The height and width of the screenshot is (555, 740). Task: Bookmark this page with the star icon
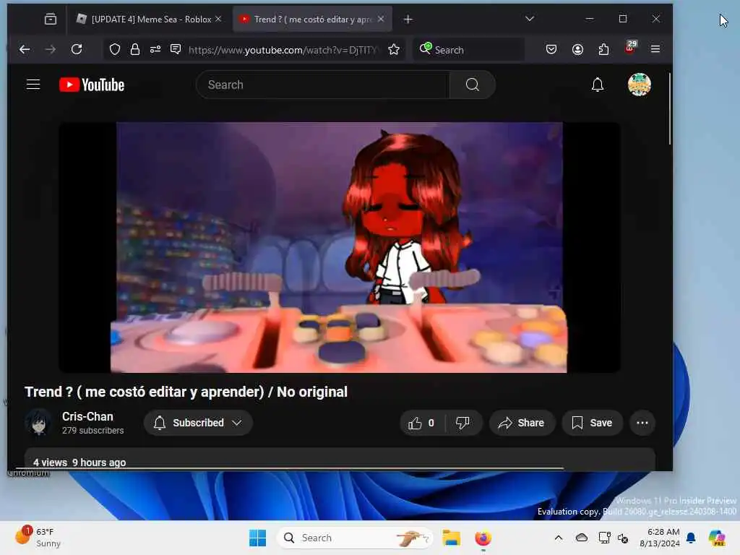click(x=394, y=49)
